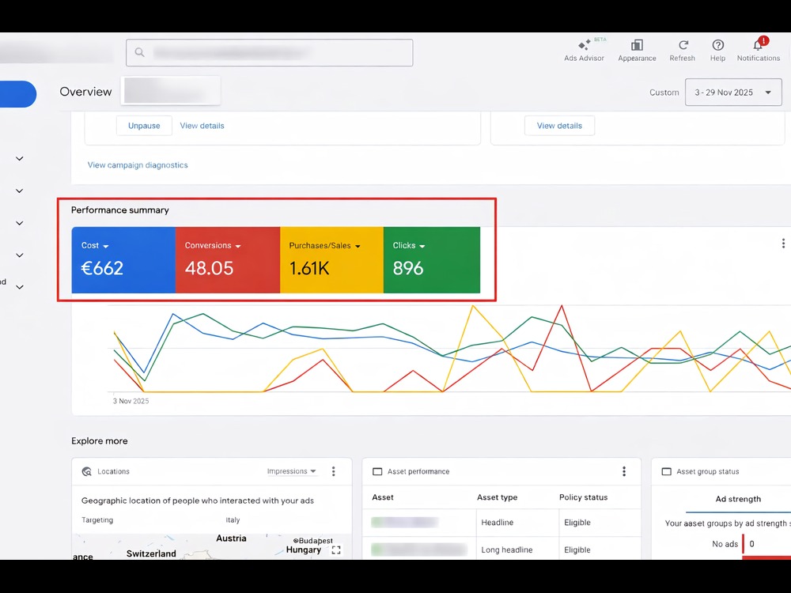Open performance chart three-dot menu
791x593 pixels.
click(783, 244)
